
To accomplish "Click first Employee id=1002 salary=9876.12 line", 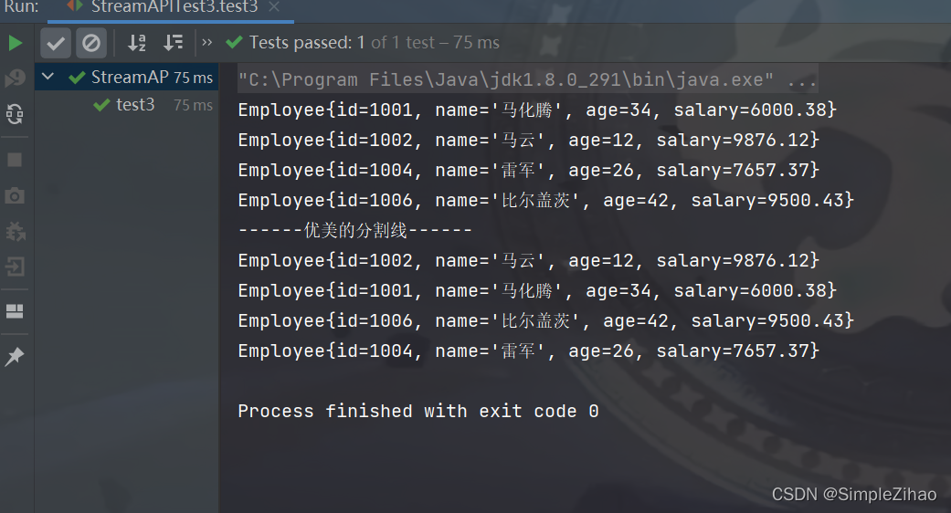I will pos(529,140).
